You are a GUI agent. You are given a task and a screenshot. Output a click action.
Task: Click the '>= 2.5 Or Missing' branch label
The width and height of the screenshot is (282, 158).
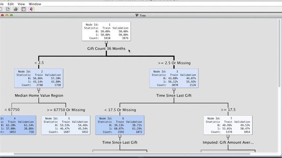pos(174,63)
